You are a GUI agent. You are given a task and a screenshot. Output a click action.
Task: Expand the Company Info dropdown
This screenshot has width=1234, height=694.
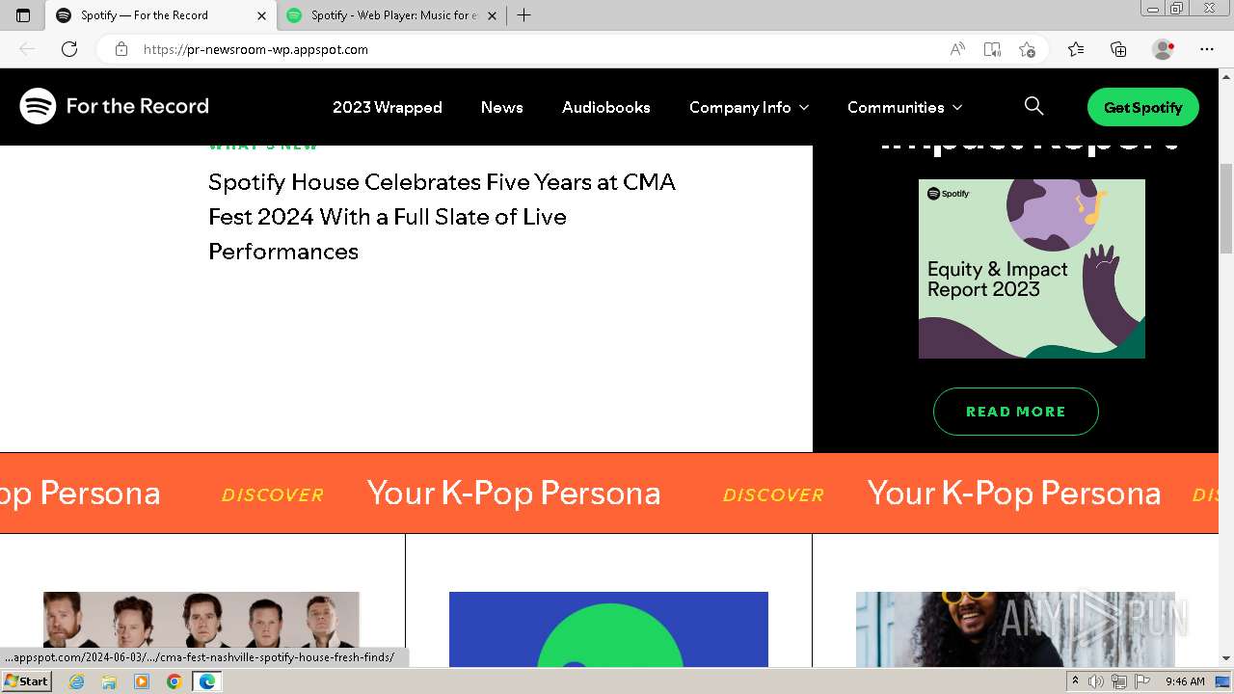[x=749, y=107]
